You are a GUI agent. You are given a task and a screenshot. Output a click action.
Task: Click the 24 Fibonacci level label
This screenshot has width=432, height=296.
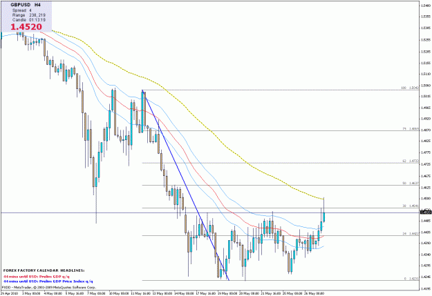[411, 233]
